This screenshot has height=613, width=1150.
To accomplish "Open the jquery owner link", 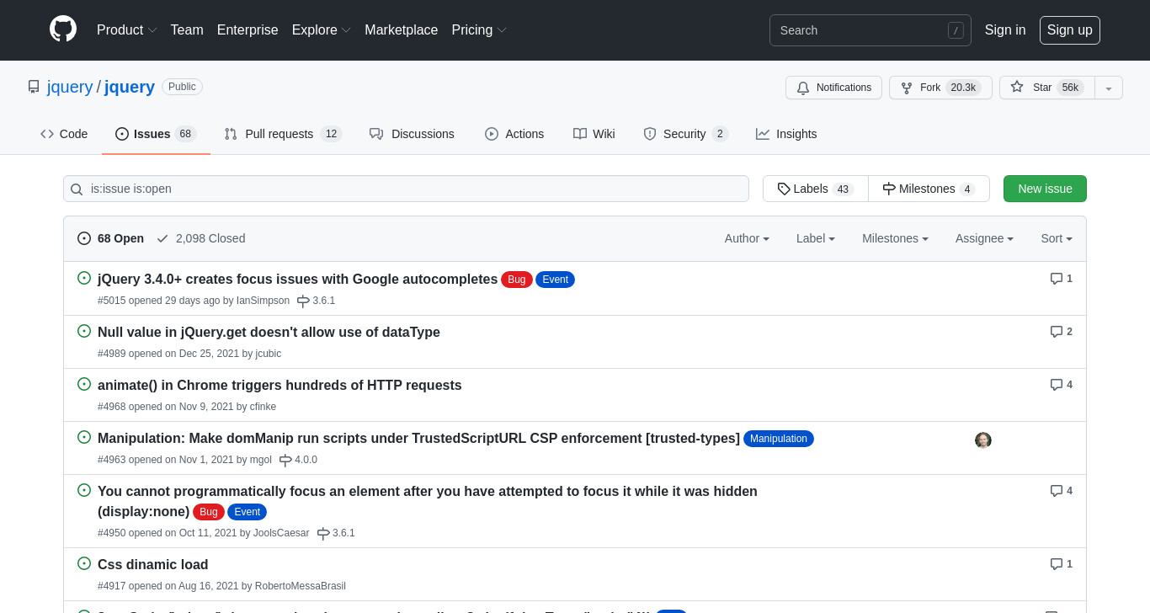I will click(x=70, y=87).
